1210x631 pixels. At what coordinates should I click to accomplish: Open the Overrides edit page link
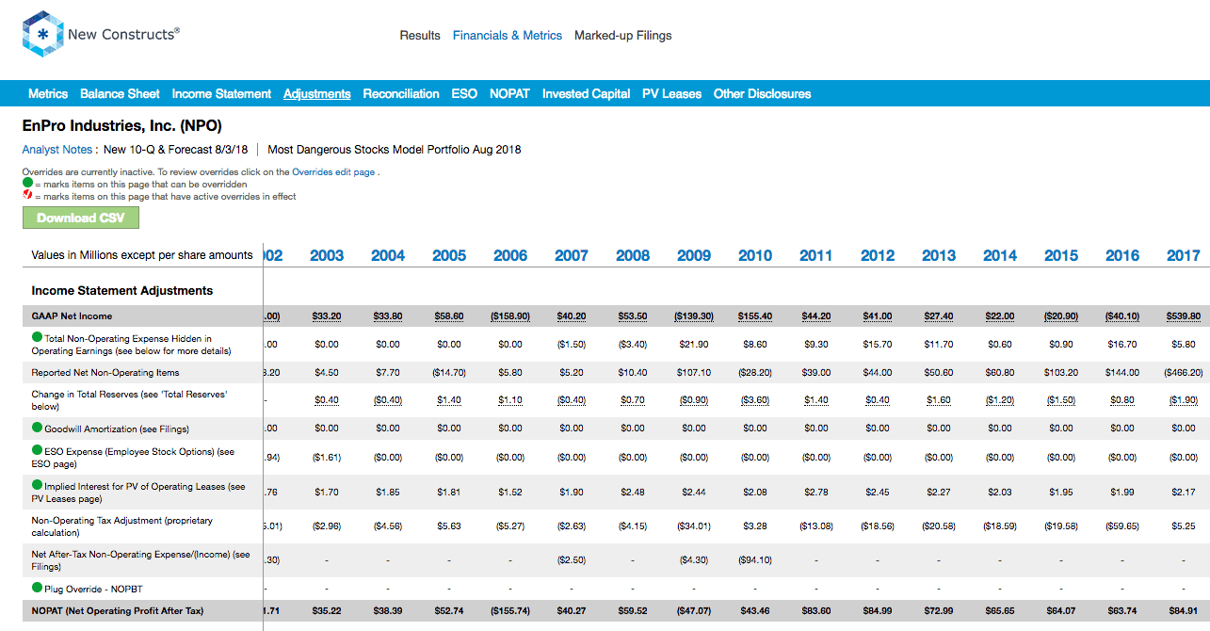point(333,172)
